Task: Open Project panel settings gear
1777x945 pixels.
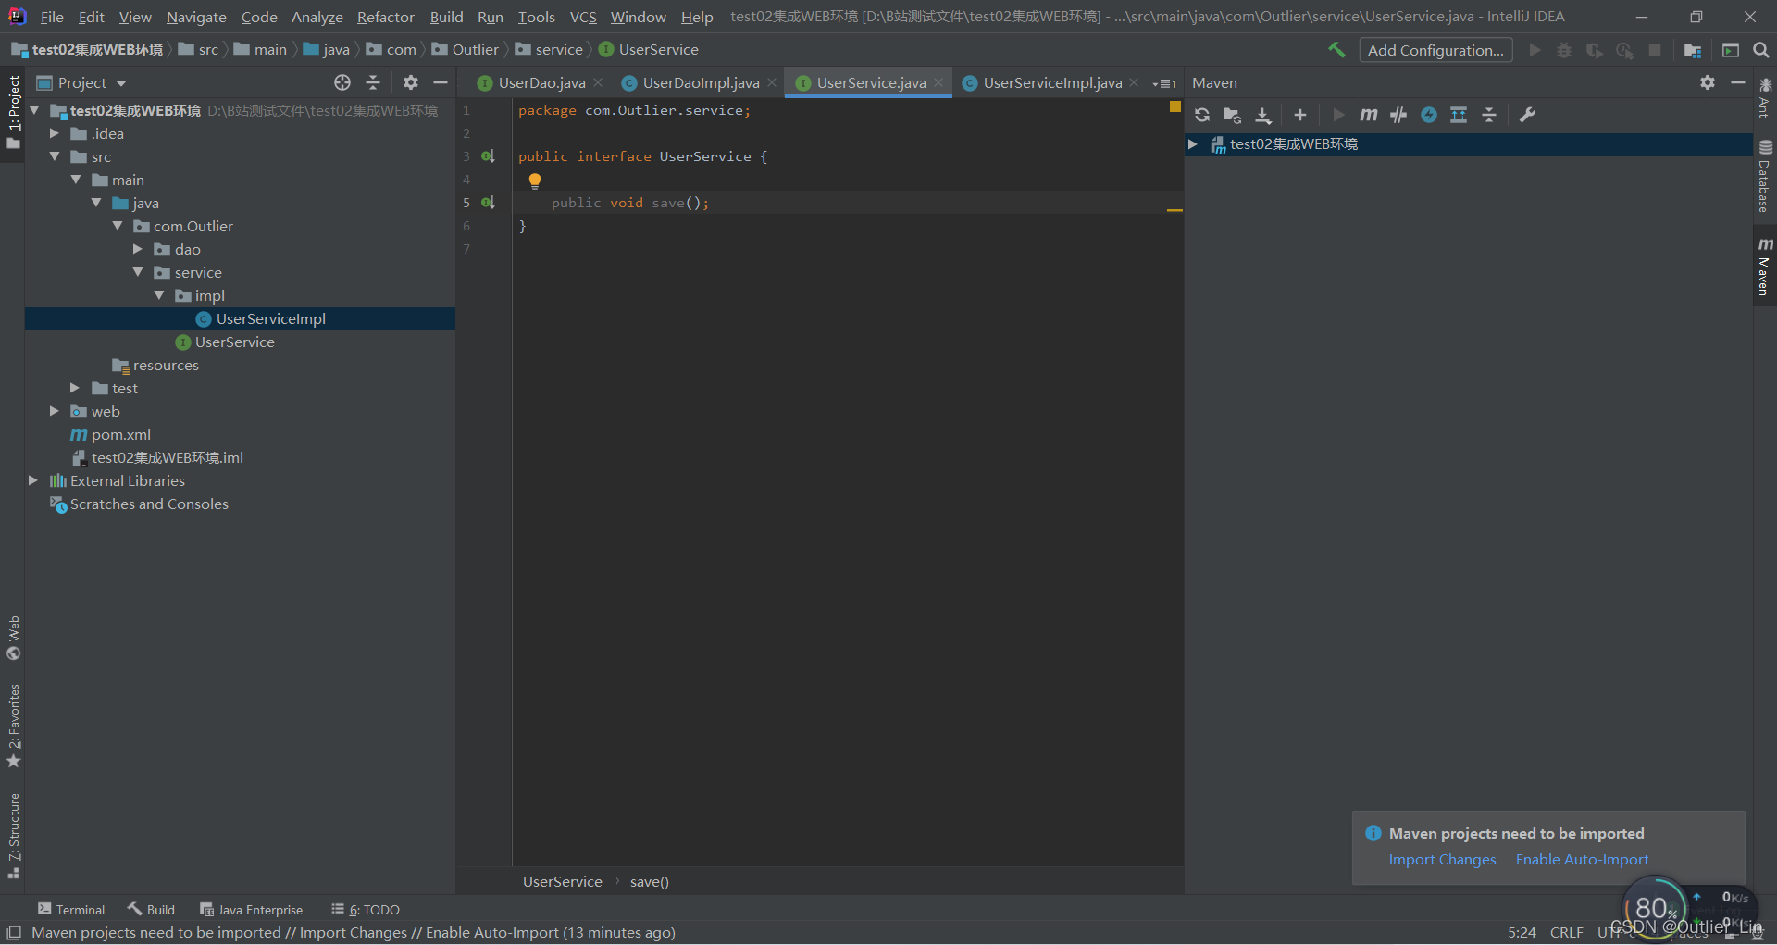Action: click(x=411, y=82)
